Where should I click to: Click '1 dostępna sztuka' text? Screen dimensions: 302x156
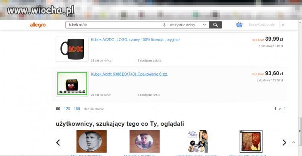point(149,60)
